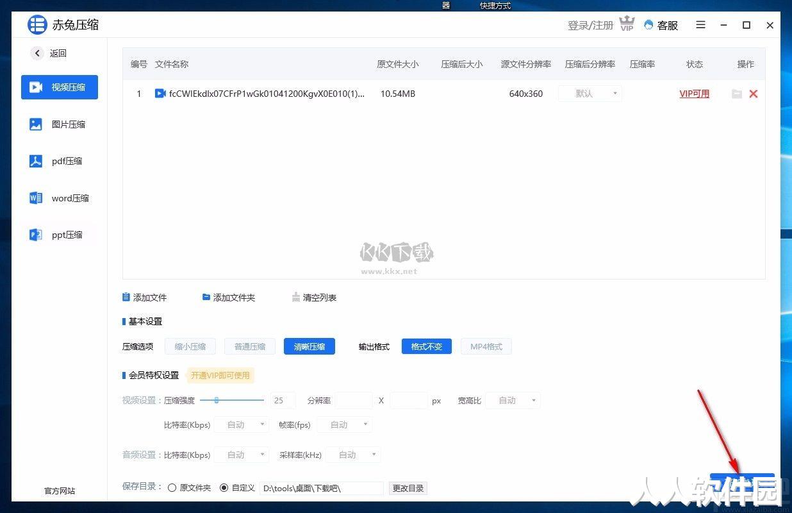Open output folder for the listed file
The image size is (792, 513).
737,94
